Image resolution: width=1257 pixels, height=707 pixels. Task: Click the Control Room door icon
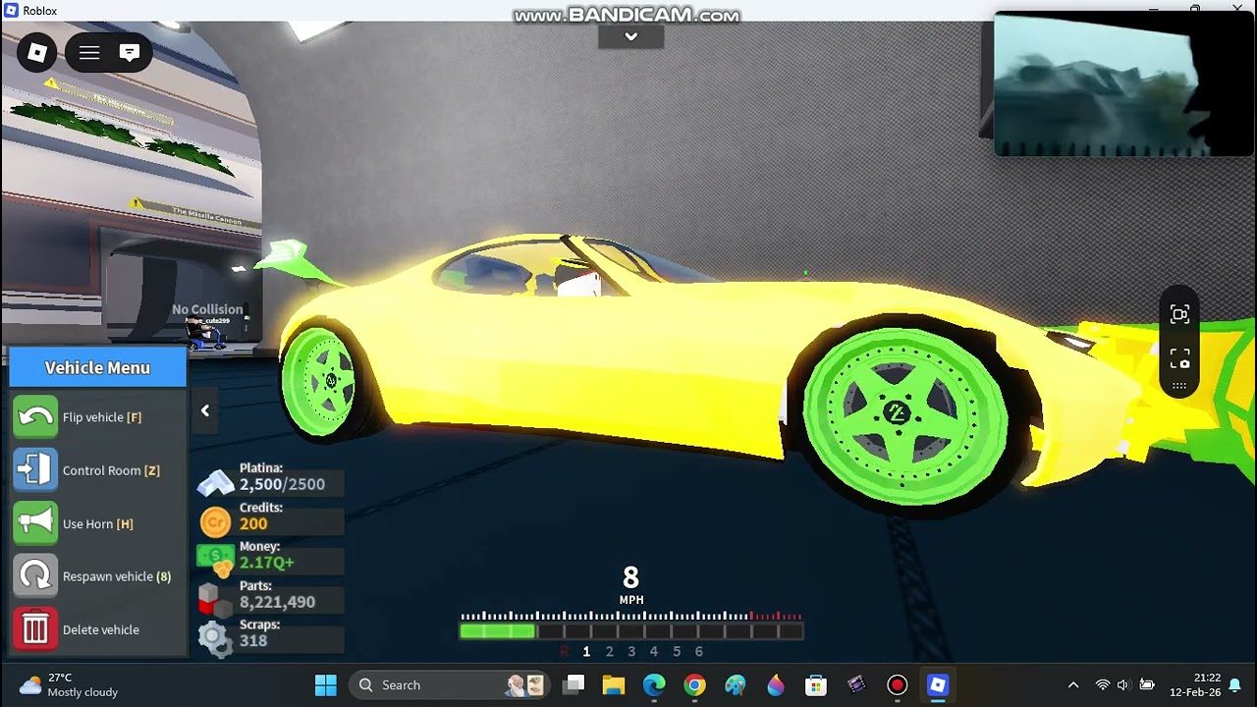(x=35, y=470)
